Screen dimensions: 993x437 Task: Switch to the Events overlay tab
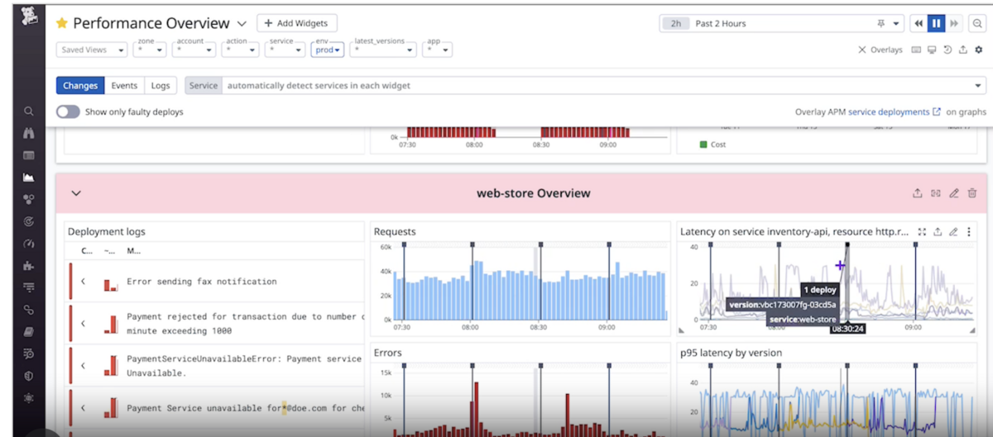(124, 85)
